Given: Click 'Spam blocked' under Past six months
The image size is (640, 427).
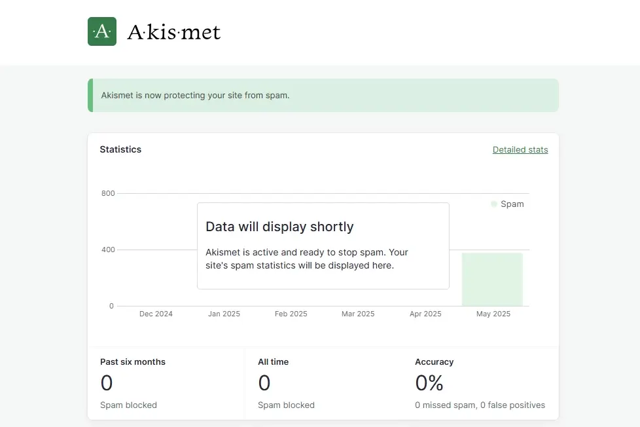Looking at the screenshot, I should tap(128, 405).
